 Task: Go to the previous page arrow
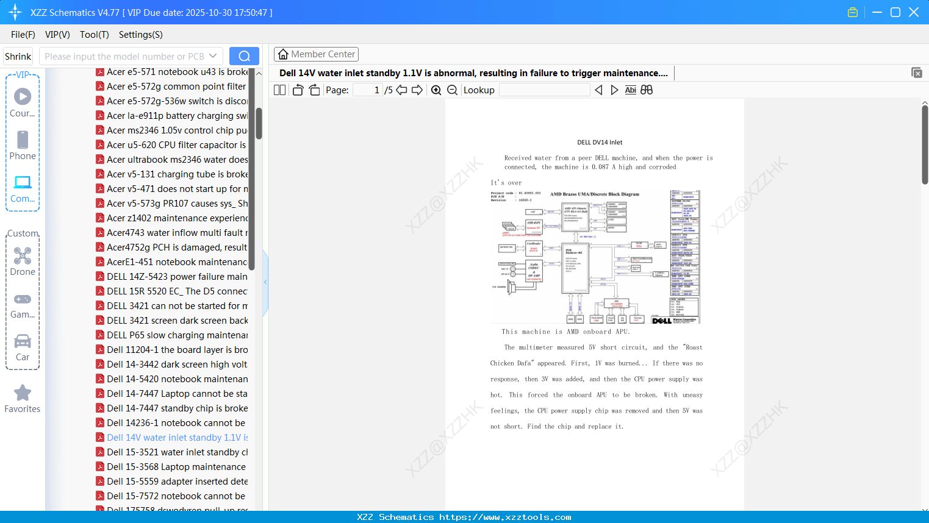tap(401, 90)
